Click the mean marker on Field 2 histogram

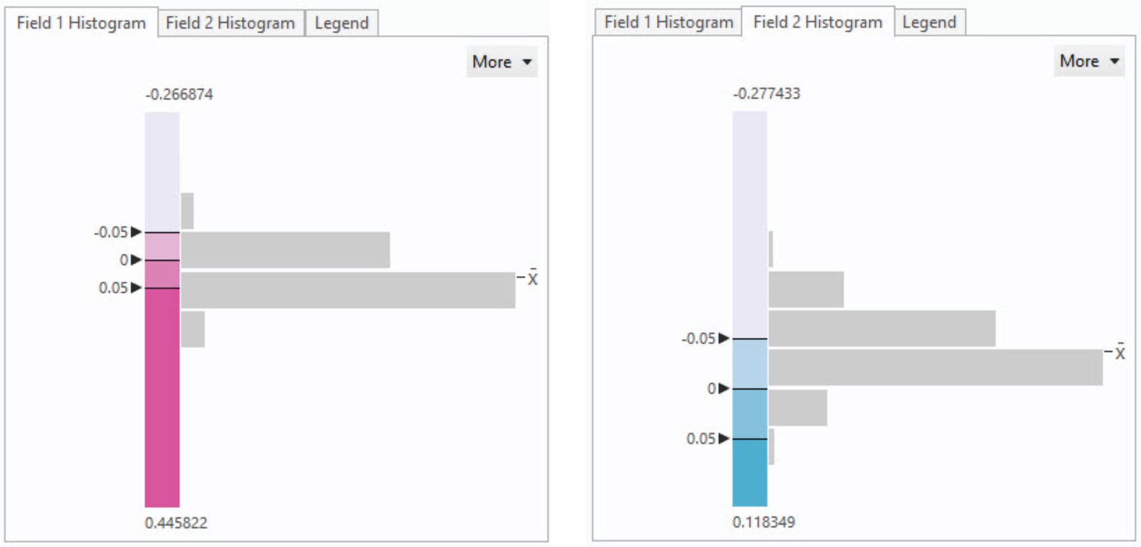click(x=1120, y=352)
